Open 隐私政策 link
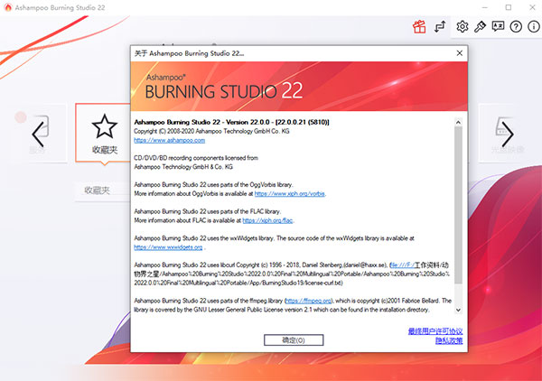 (449, 341)
